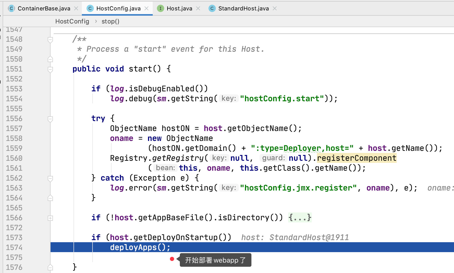Viewport: 454px width, 273px height.
Task: Click HostConfig in the breadcrumb bar
Action: pos(72,21)
